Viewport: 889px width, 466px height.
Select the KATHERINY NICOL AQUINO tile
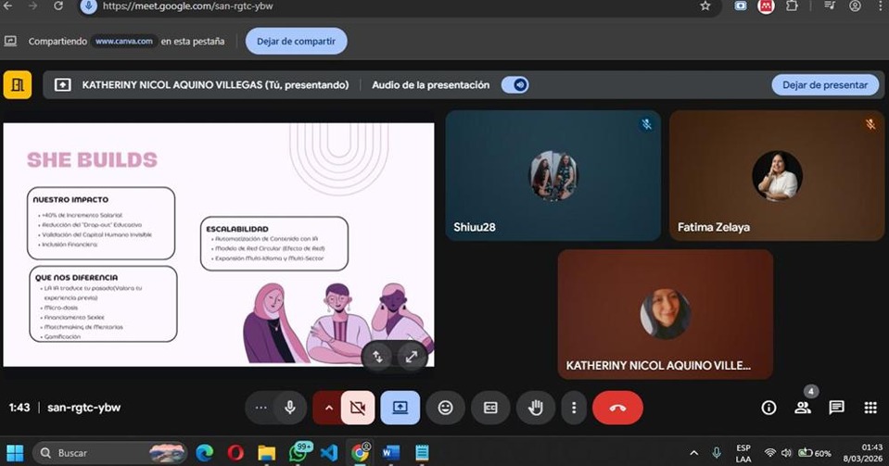tap(665, 314)
